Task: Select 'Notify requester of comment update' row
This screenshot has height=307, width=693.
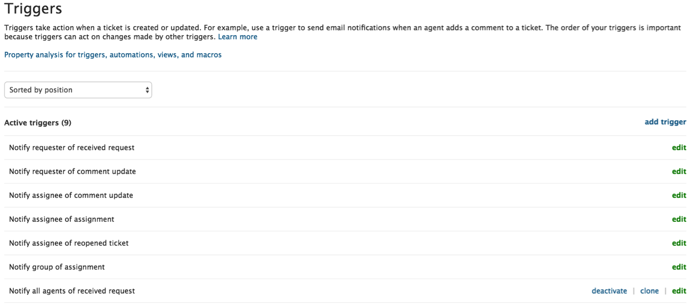Action: tap(72, 171)
